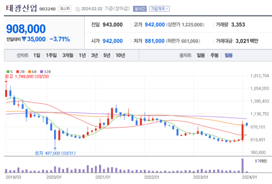
Task: Click the purple 120-period moving average swatch
Action: (42, 72)
